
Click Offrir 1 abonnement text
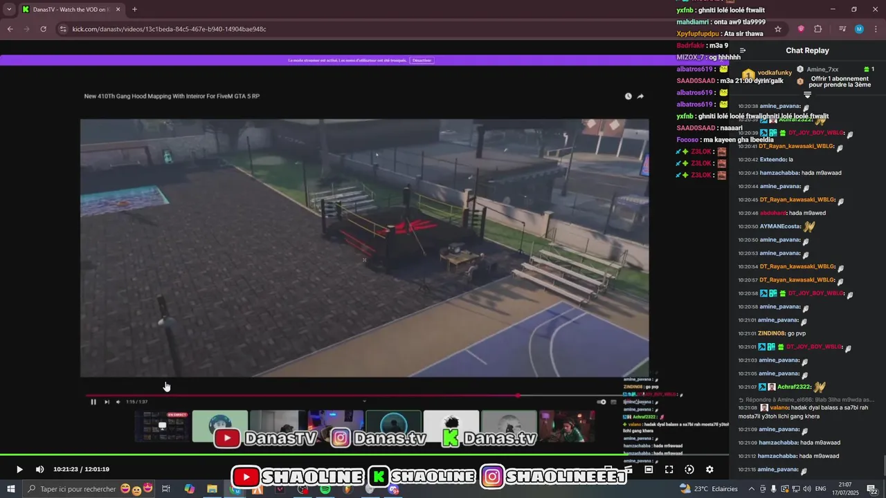[839, 78]
